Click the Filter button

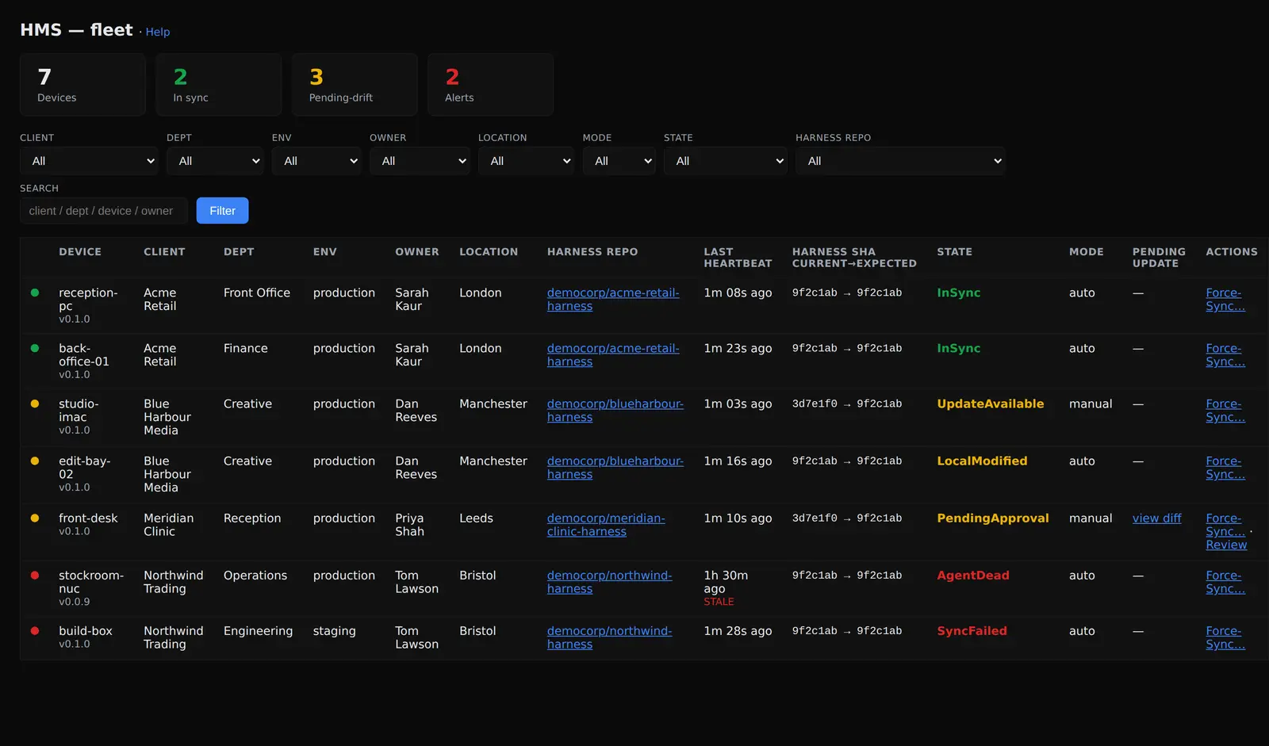pyautogui.click(x=222, y=211)
